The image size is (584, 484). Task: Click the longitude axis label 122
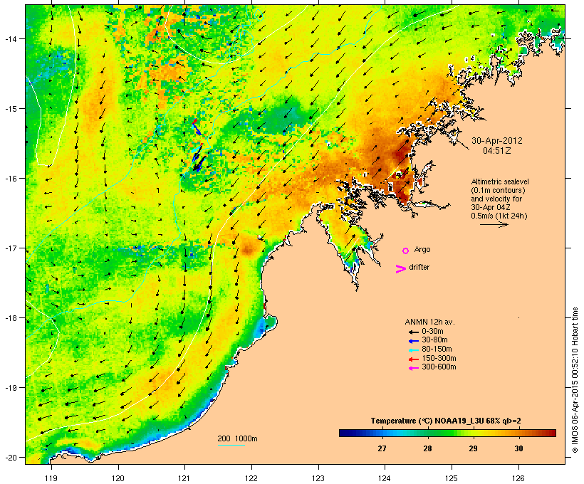click(251, 478)
